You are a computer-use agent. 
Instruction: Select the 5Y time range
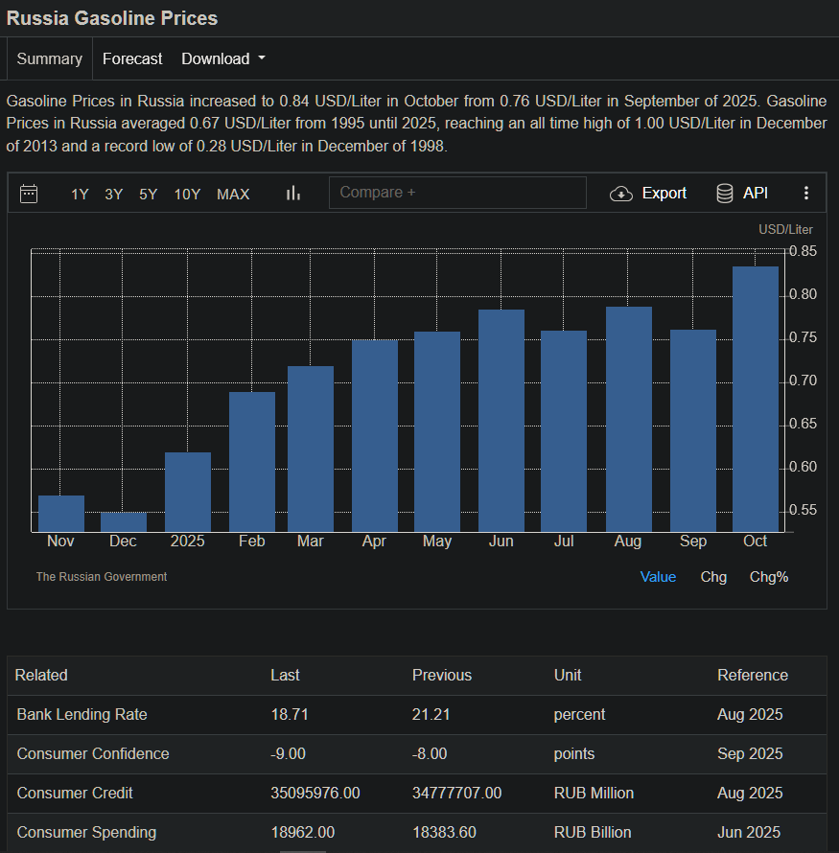(148, 195)
